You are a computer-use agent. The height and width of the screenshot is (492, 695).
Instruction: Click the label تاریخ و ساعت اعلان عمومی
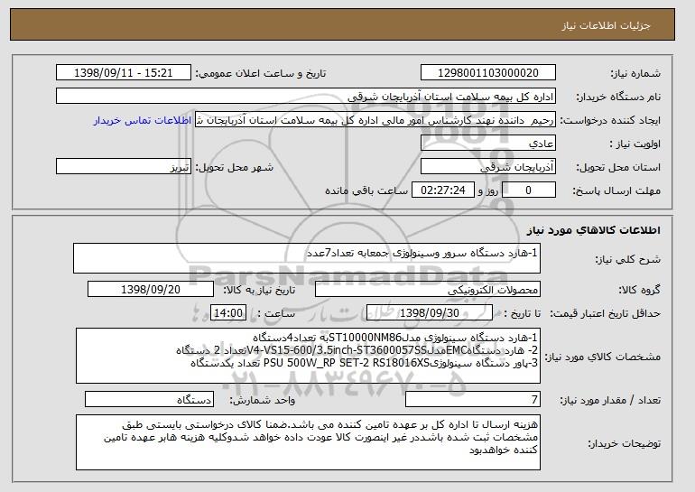pos(261,73)
